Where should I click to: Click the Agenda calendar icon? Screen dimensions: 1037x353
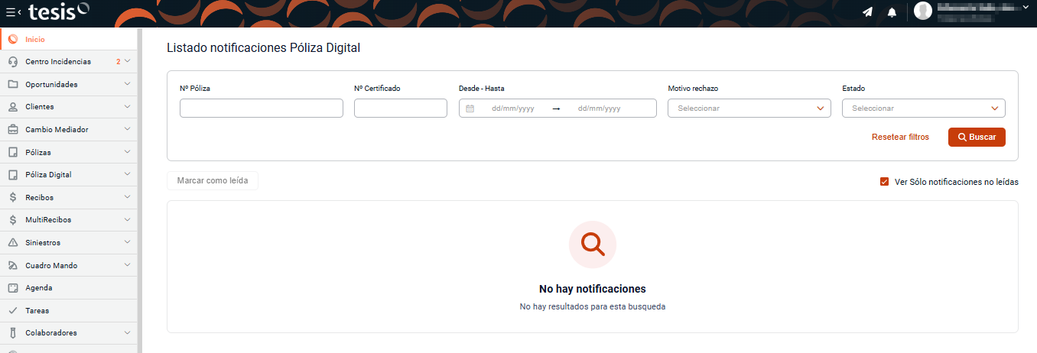[13, 288]
